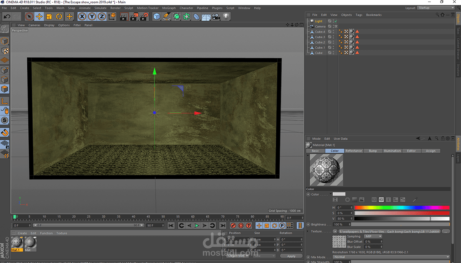Image resolution: width=461 pixels, height=263 pixels.
Task: Go to start of timeline
Action: (171, 225)
